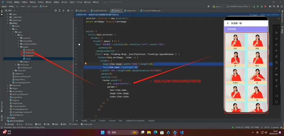Expand all icon in project panel header

click(x=60, y=11)
